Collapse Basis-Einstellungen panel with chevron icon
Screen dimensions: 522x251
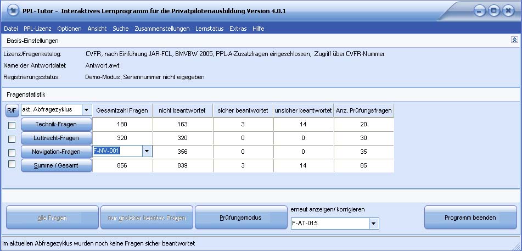pos(514,40)
